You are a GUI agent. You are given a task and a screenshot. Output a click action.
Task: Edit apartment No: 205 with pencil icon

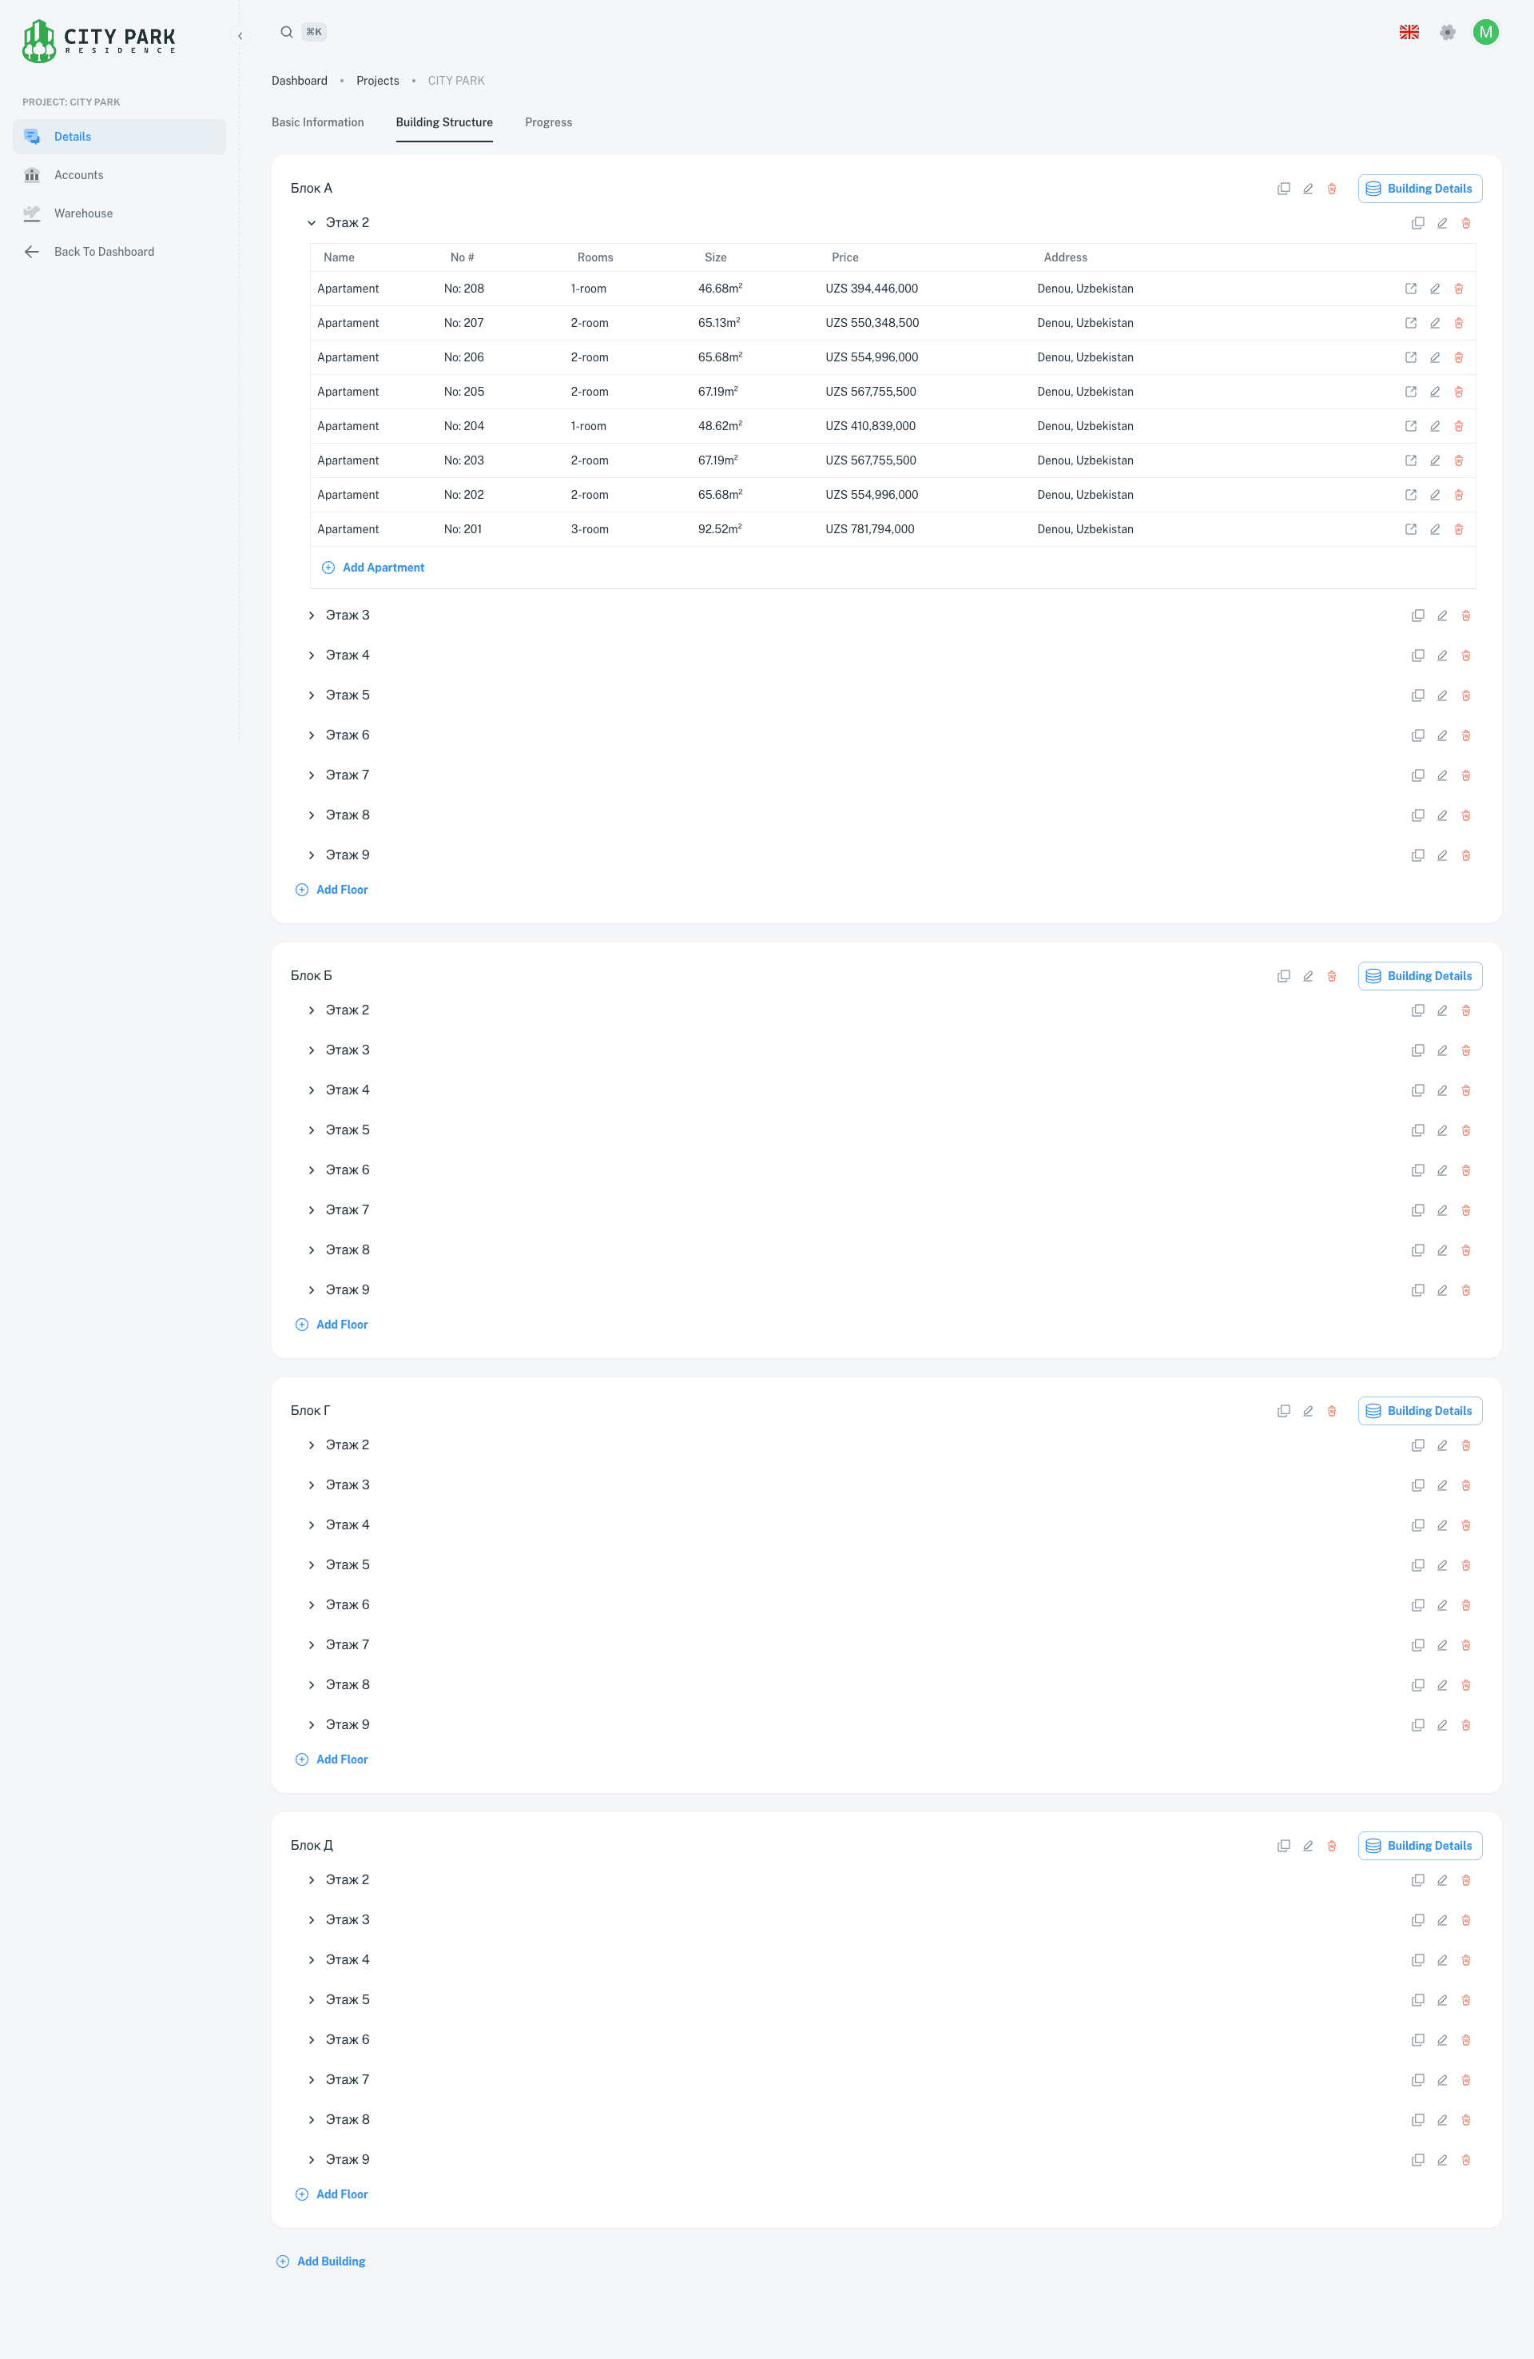point(1434,392)
